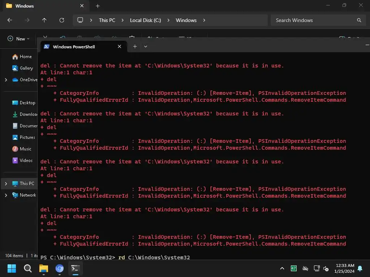Click the Windows breadcrumb segment
The width and height of the screenshot is (370, 277).
(x=186, y=20)
